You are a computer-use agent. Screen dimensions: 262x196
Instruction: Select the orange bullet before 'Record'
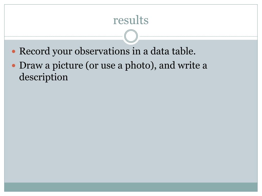point(14,51)
